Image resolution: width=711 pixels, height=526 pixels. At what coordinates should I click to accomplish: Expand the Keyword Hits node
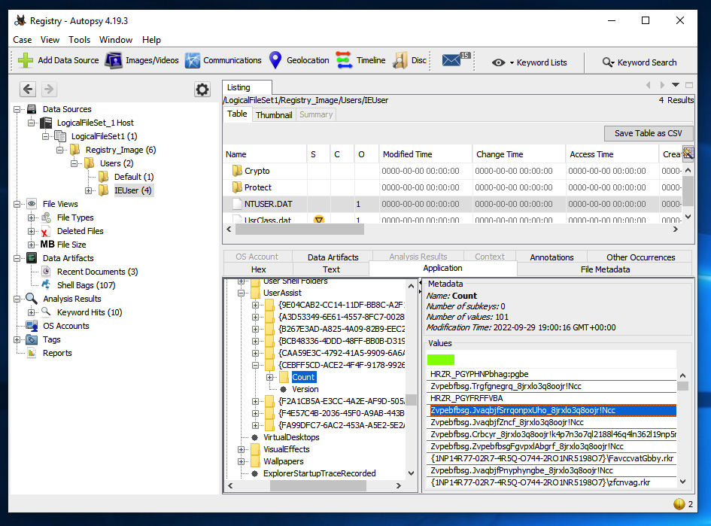tap(32, 312)
